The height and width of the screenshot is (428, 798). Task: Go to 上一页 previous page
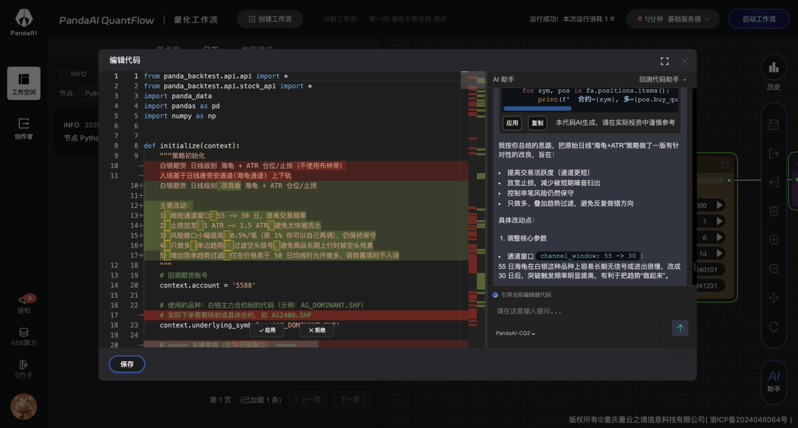pos(308,400)
